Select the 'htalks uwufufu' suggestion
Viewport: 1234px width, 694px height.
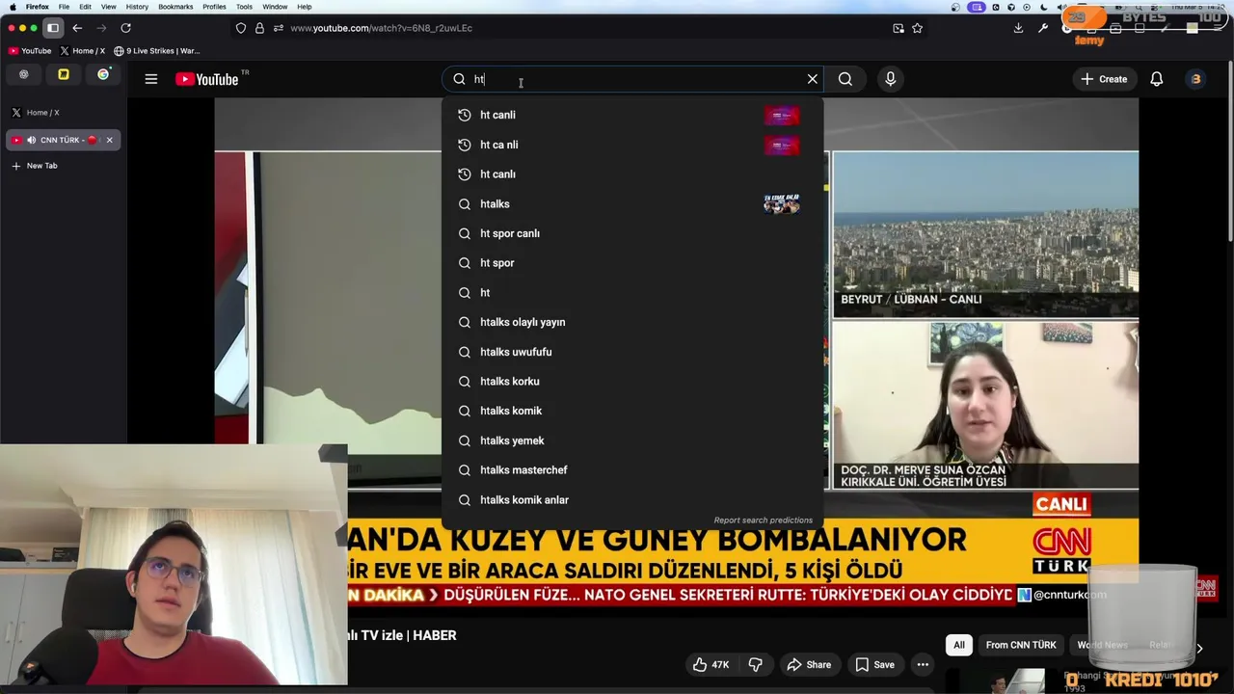(x=632, y=352)
